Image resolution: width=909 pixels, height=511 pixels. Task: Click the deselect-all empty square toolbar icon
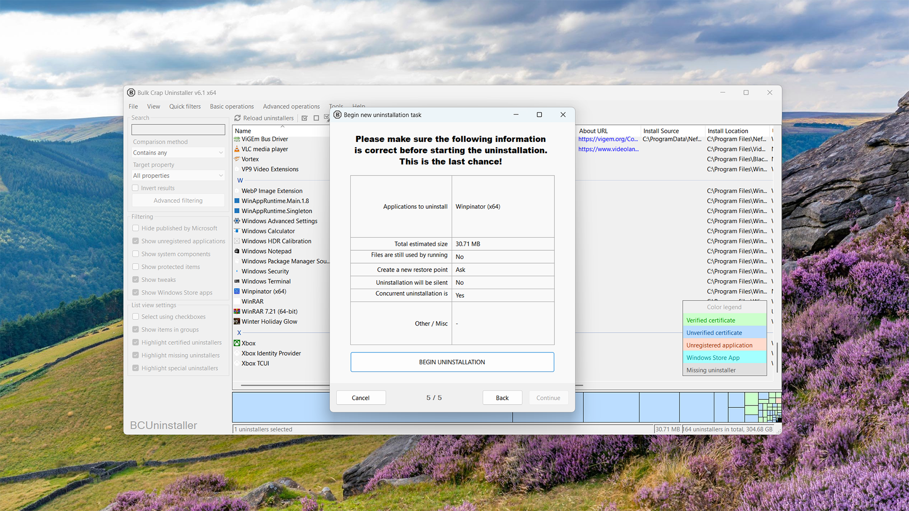pyautogui.click(x=316, y=118)
